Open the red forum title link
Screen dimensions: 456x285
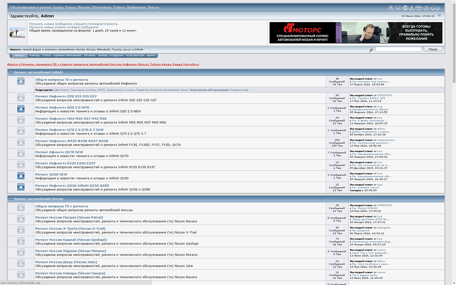[103, 64]
